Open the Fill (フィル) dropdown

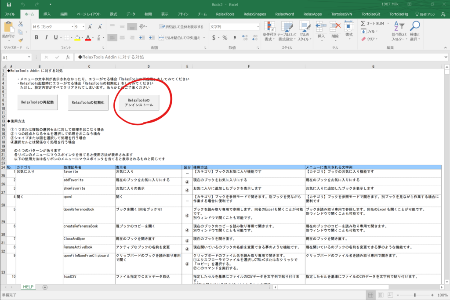click(x=369, y=31)
